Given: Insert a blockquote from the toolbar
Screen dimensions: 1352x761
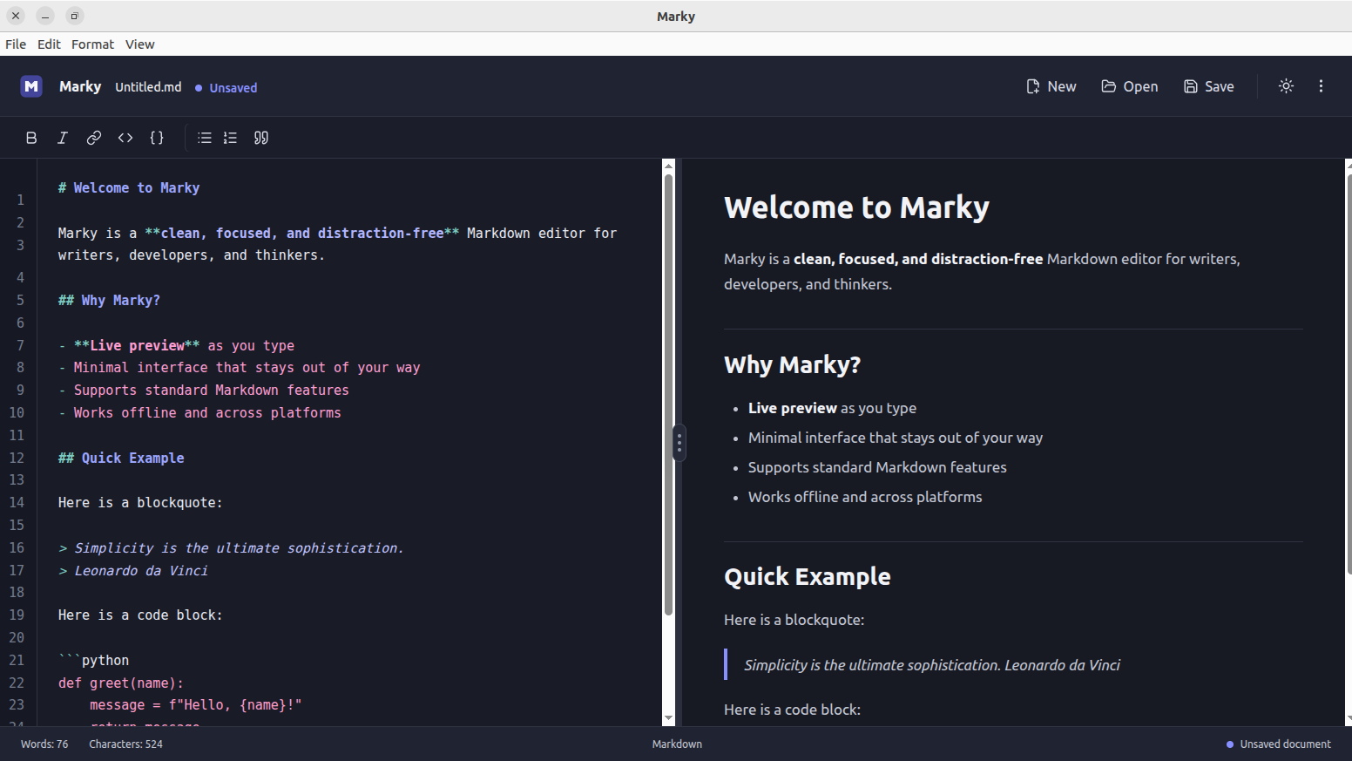Looking at the screenshot, I should [x=261, y=138].
